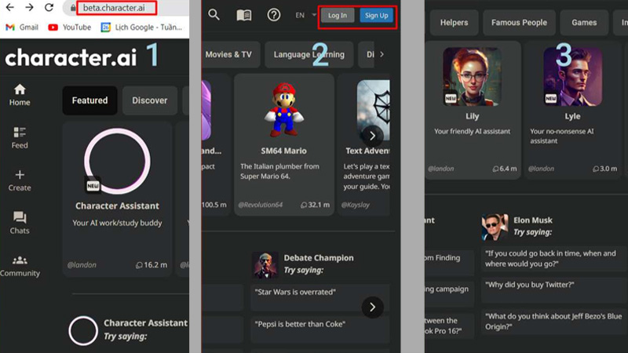Advance the character carousel with the arrow

[372, 136]
